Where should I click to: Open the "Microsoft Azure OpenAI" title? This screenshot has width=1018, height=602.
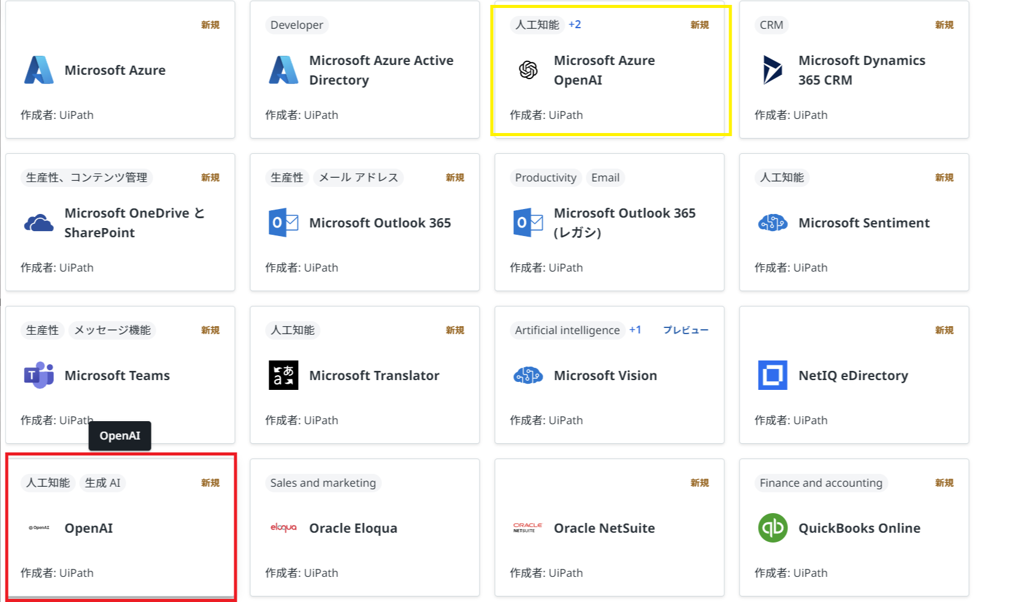[604, 70]
